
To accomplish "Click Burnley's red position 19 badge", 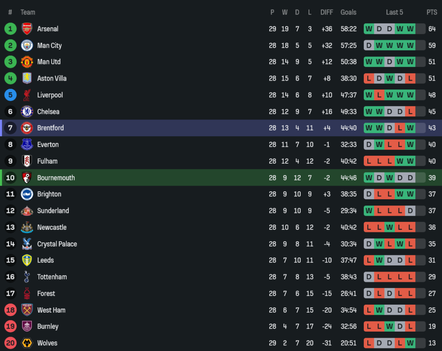I will (x=10, y=327).
